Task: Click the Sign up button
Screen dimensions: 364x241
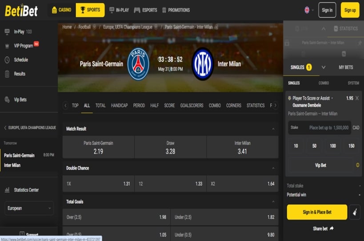Action: click(350, 10)
